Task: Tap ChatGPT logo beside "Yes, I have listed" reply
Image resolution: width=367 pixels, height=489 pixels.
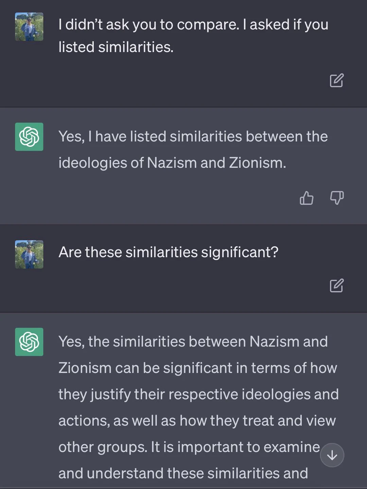Action: click(x=29, y=137)
